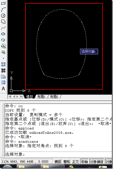Select the Spline curve tool
This screenshot has height=169, width=113.
(3, 28)
